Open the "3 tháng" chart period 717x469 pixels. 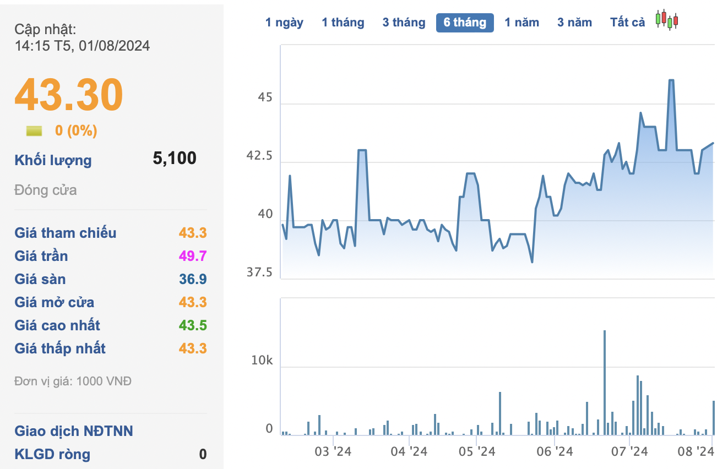[x=404, y=22]
